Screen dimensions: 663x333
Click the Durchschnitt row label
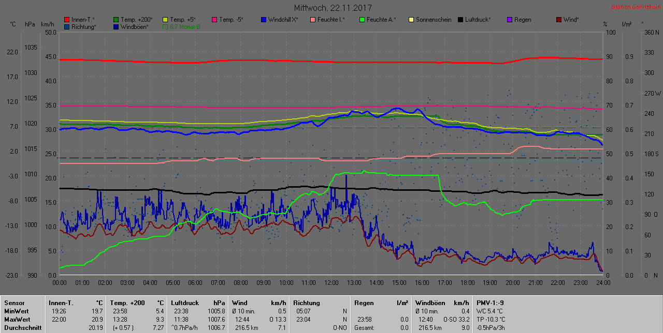click(22, 328)
